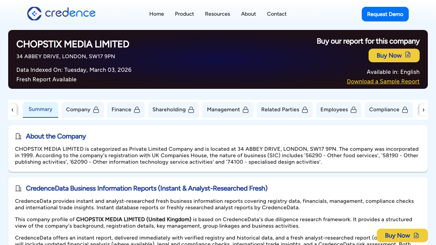
Task: Open the Resources menu item
Action: pos(217,14)
